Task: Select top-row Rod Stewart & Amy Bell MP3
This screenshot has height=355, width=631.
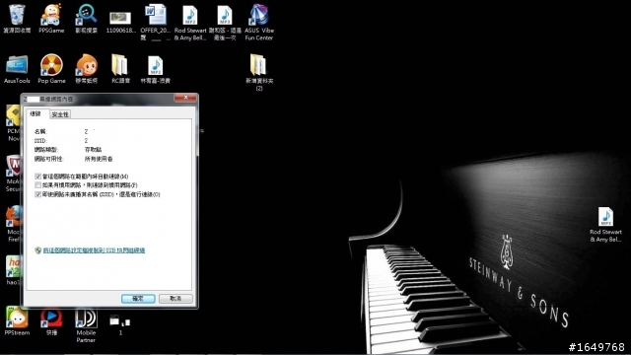Action: [190, 23]
